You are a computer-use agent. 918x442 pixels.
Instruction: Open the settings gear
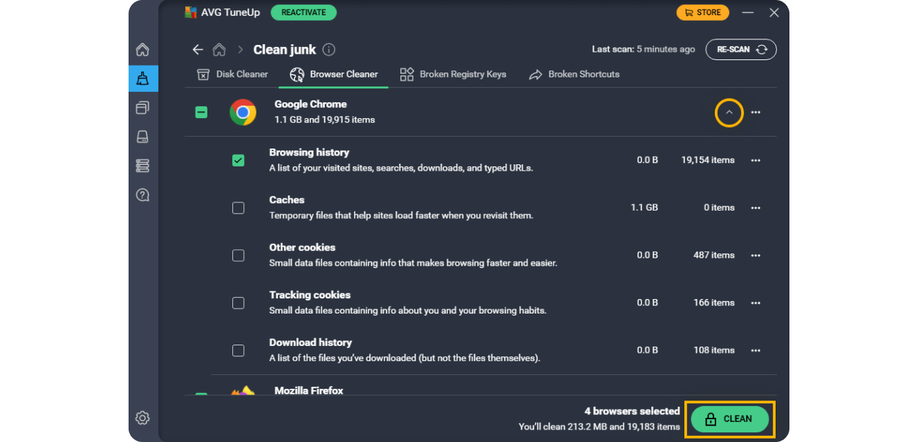point(142,418)
